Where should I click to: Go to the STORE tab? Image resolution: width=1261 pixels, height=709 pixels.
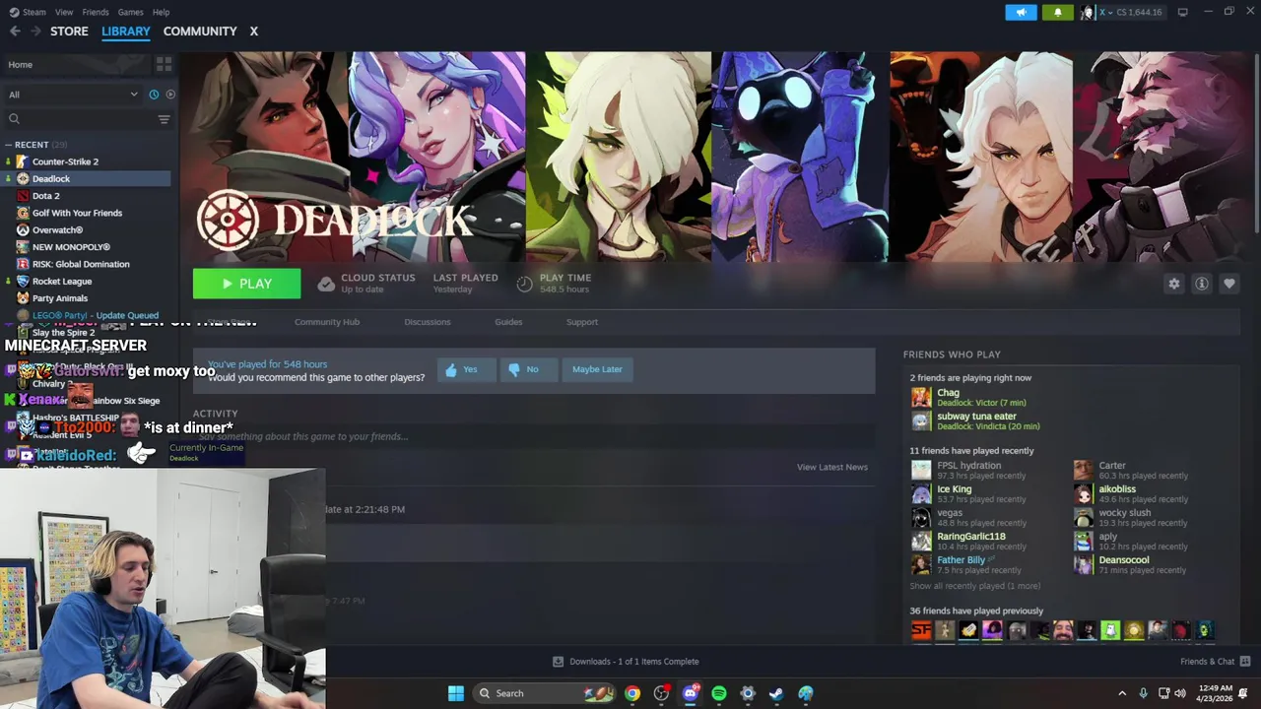(69, 32)
